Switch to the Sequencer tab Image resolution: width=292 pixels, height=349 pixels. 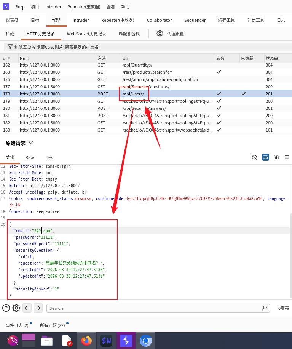[195, 20]
